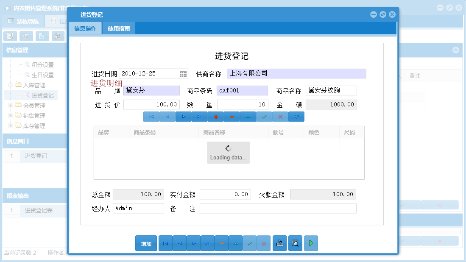Screen dimensions: 466x262
Task: Click the red minus delete icon in detail toolbar
Action: click(x=232, y=117)
